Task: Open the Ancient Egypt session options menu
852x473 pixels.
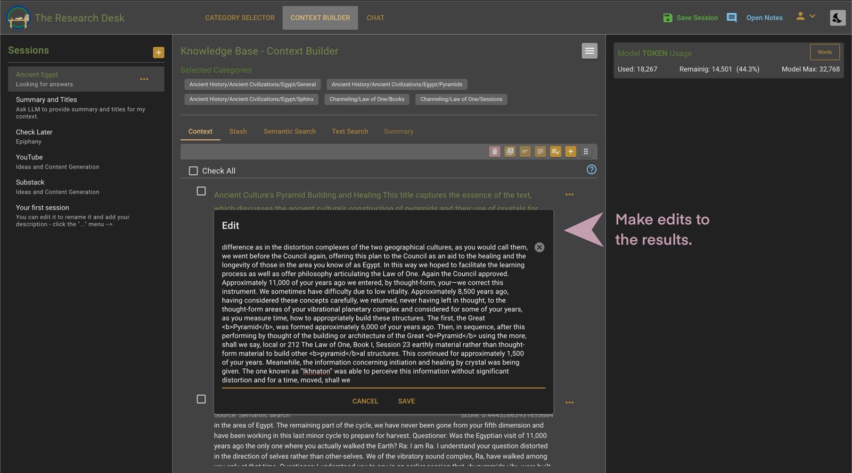Action: click(x=144, y=79)
